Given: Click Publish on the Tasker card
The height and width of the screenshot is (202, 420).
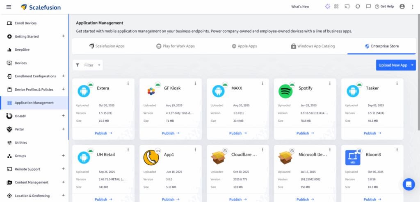Looking at the screenshot, I should point(372,133).
